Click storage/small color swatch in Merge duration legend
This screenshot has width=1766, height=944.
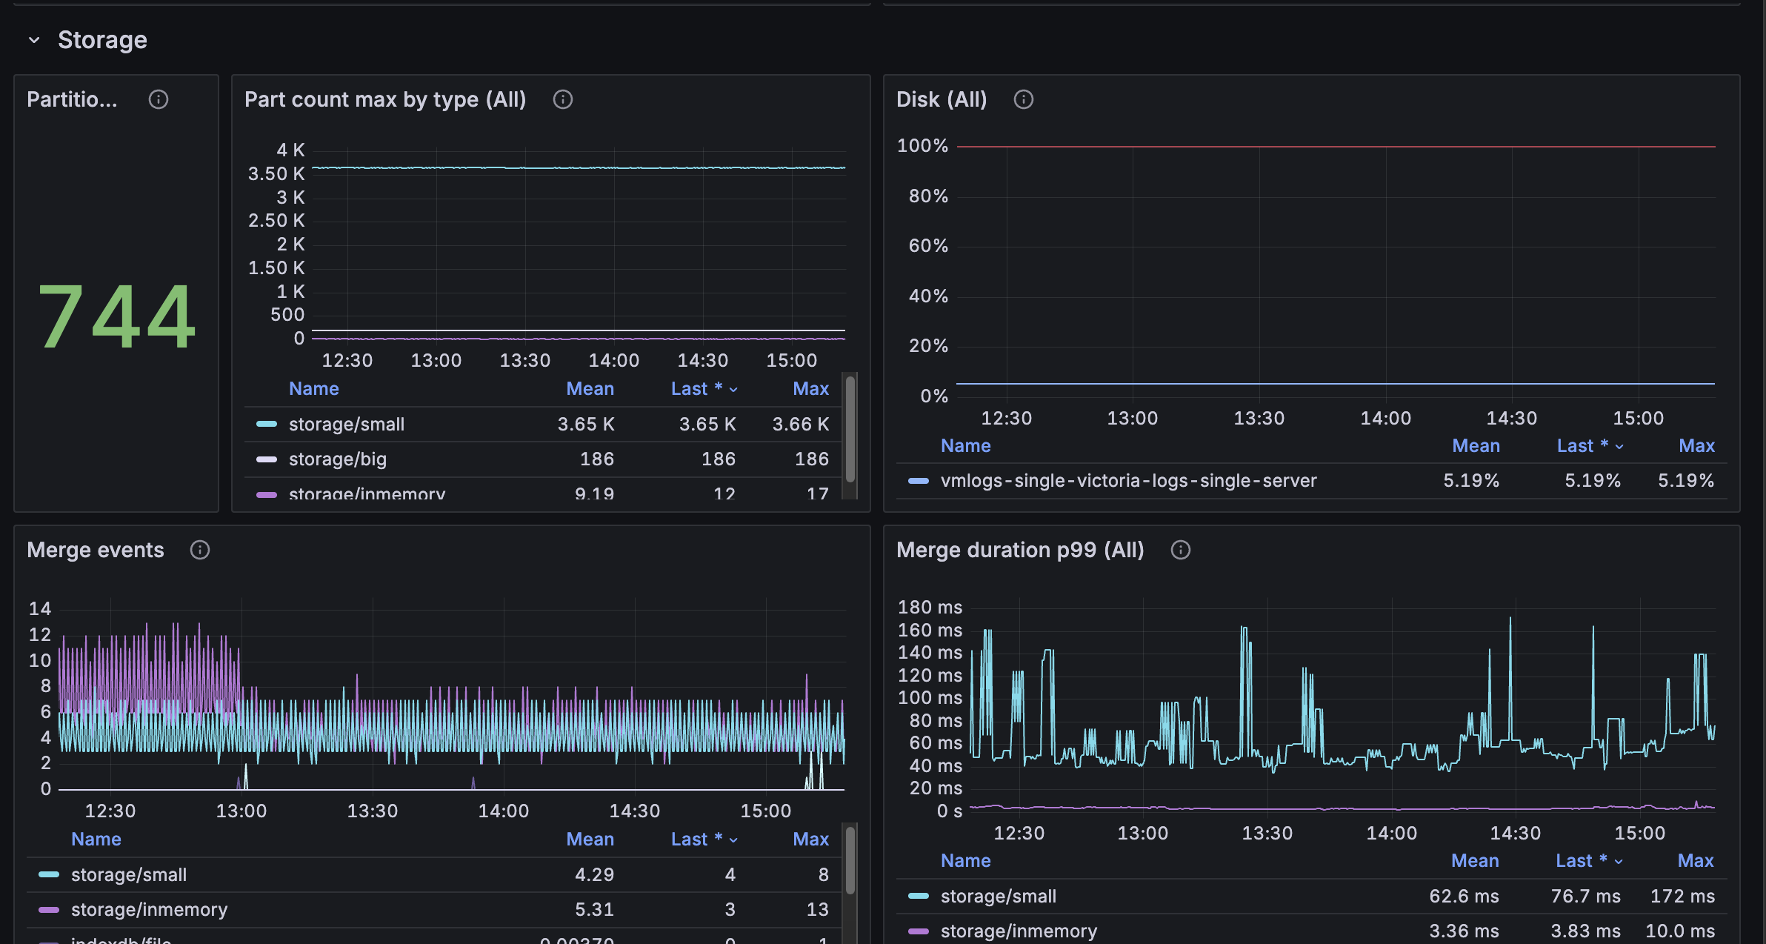(x=919, y=897)
